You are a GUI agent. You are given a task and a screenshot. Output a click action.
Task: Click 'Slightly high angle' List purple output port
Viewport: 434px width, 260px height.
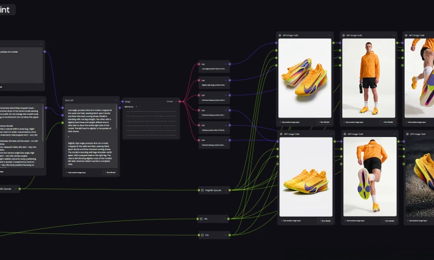click(229, 80)
